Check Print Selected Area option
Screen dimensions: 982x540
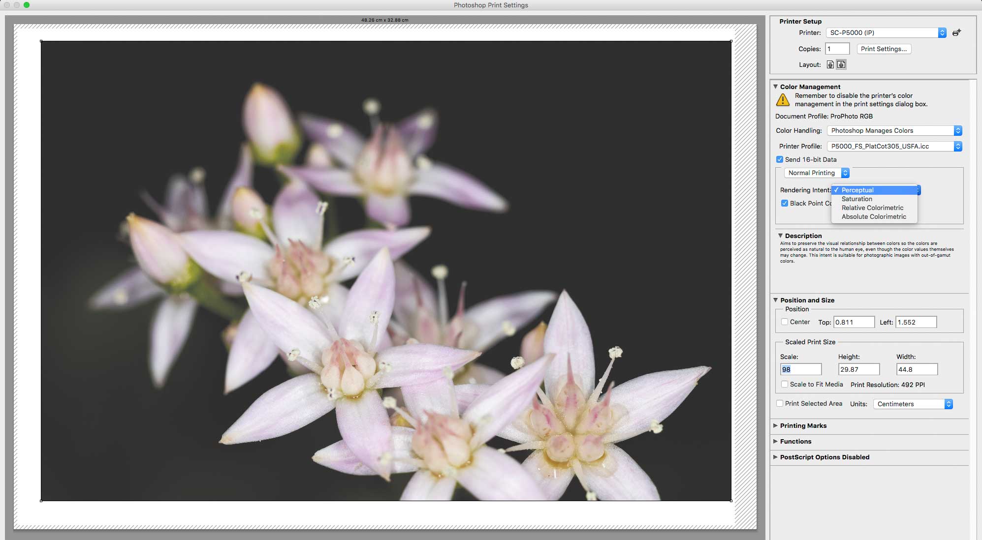(x=780, y=403)
